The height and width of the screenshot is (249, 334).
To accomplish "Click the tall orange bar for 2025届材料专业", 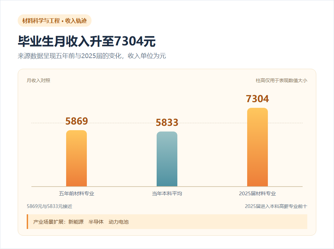I will (258, 147).
